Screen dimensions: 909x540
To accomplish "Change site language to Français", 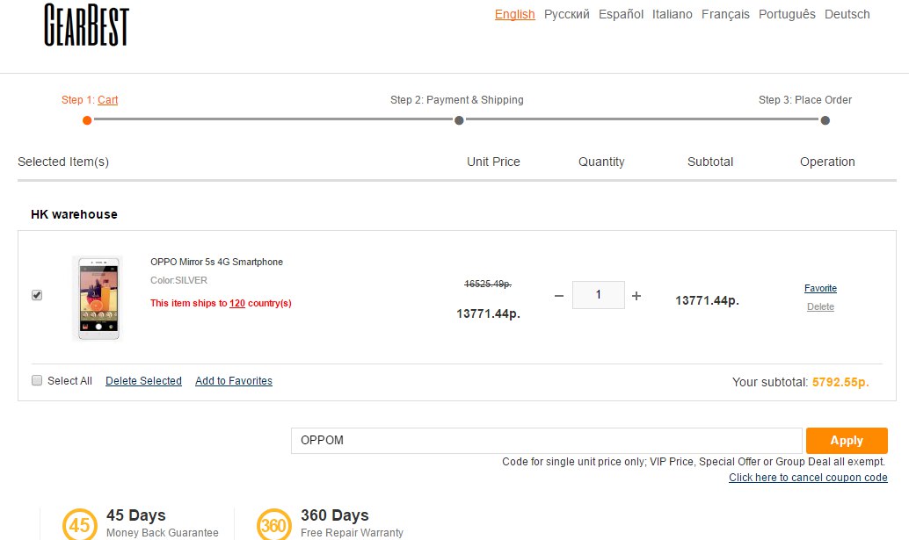I will [x=725, y=14].
